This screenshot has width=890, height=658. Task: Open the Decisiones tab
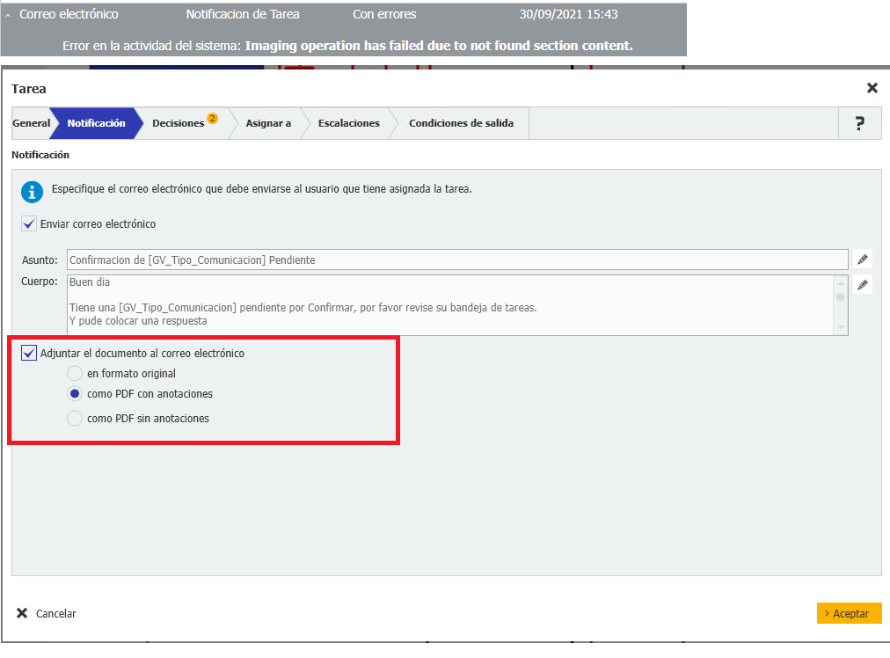[179, 124]
